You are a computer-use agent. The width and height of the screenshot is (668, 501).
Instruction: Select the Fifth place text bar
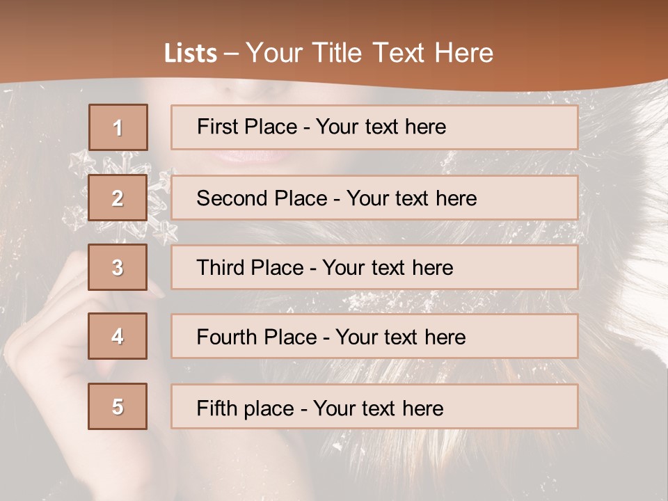(x=374, y=406)
